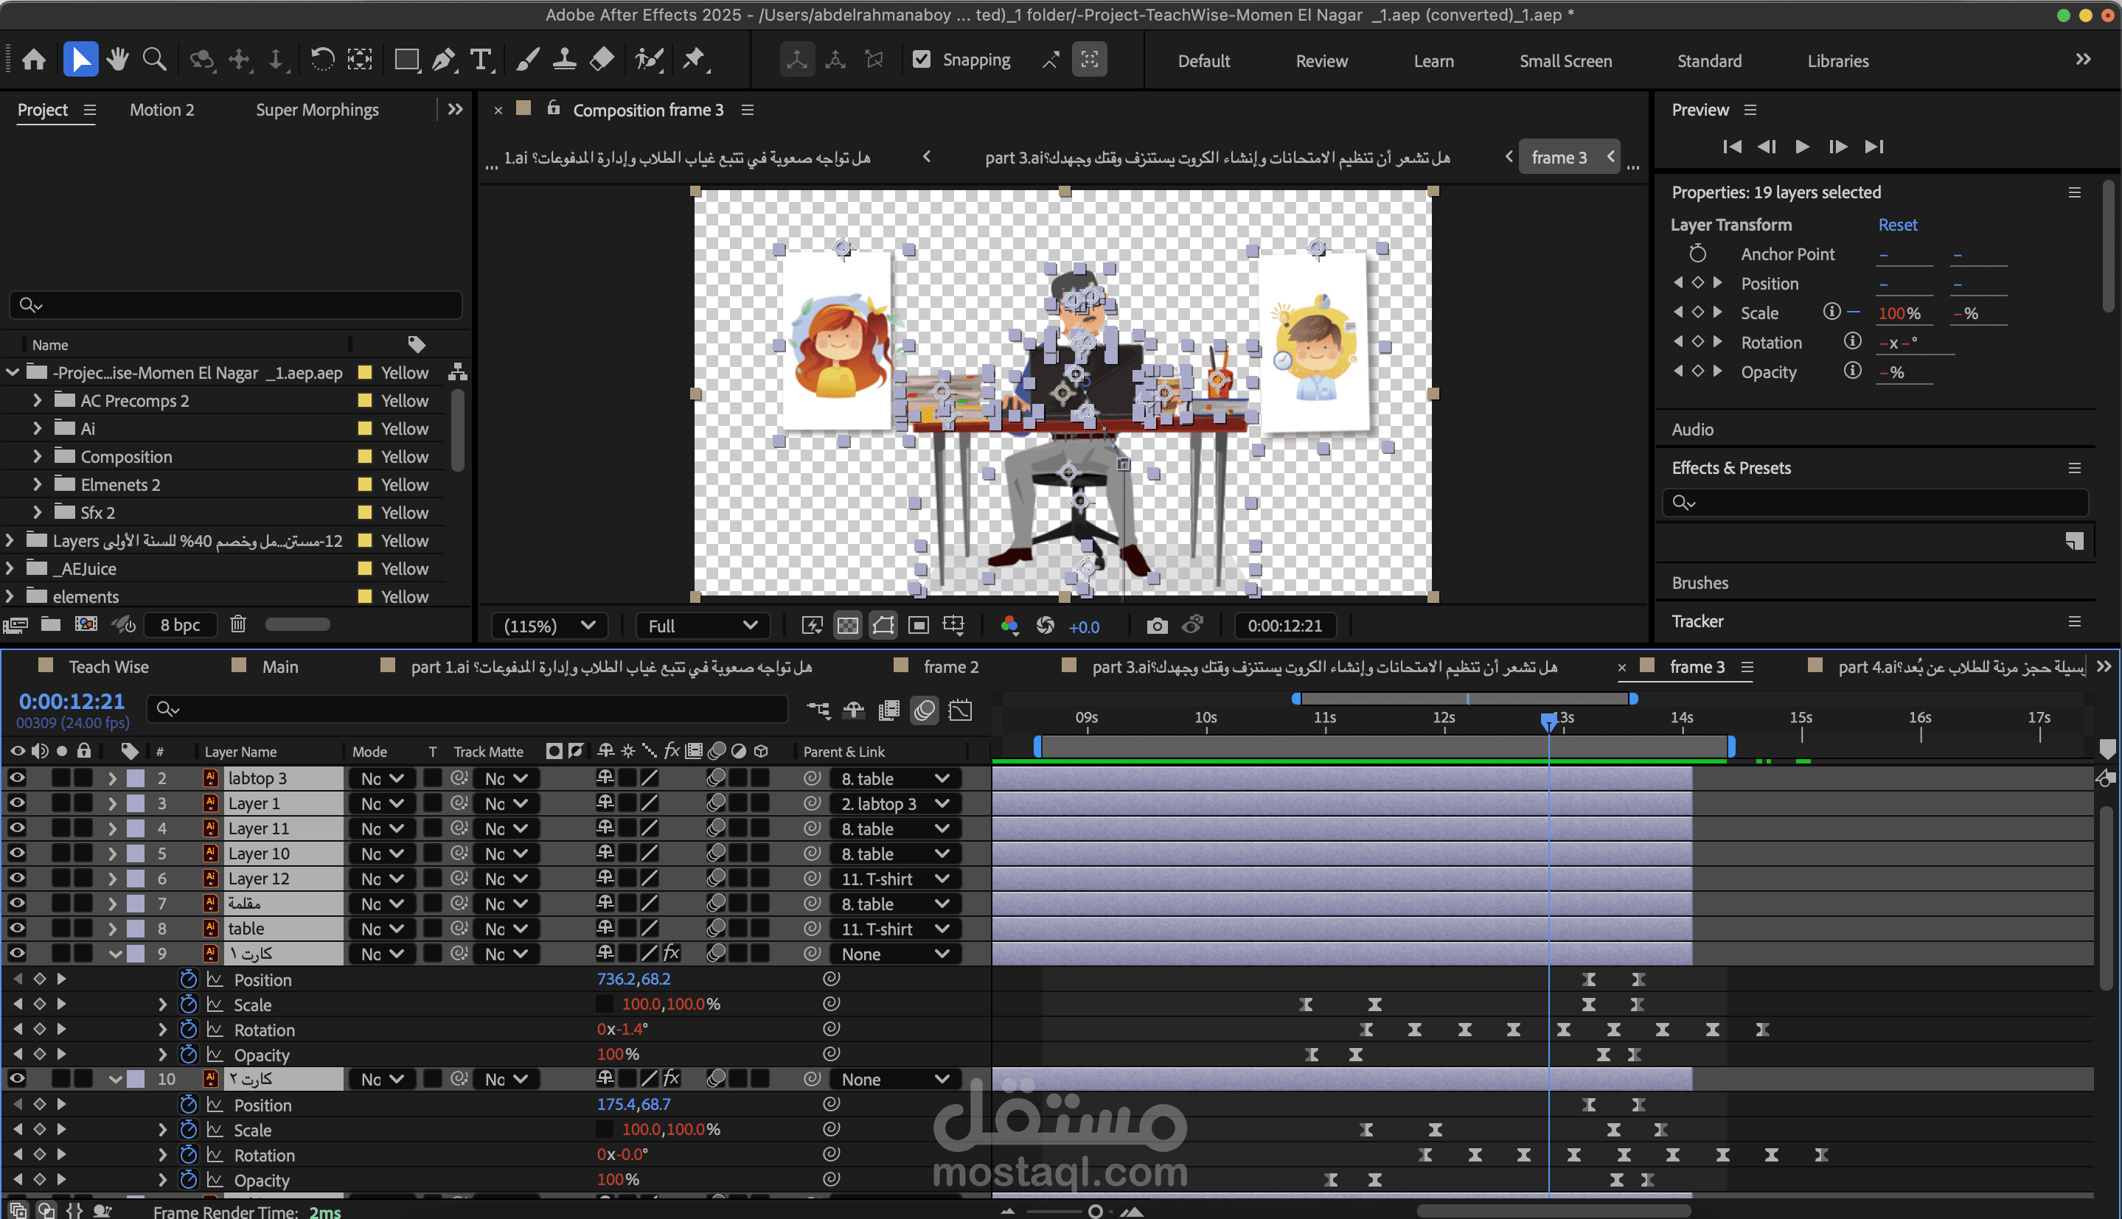Toggle Position stopwatch for layer 9
This screenshot has width=2122, height=1219.
(x=189, y=979)
